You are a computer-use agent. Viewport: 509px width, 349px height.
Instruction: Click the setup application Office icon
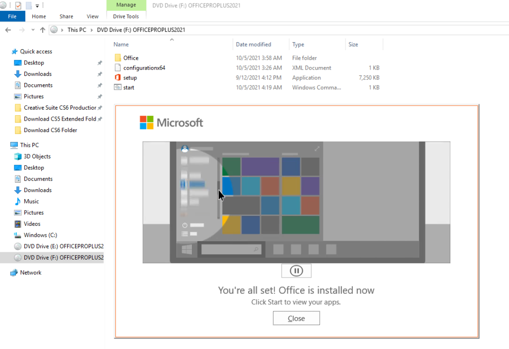click(x=117, y=77)
